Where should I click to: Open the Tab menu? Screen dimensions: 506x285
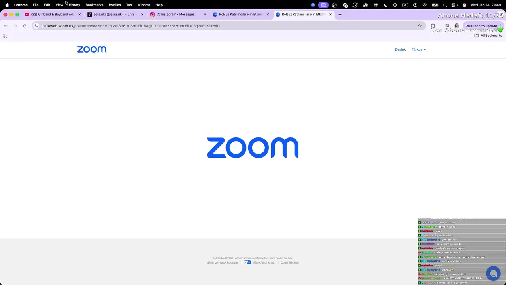pos(129,5)
